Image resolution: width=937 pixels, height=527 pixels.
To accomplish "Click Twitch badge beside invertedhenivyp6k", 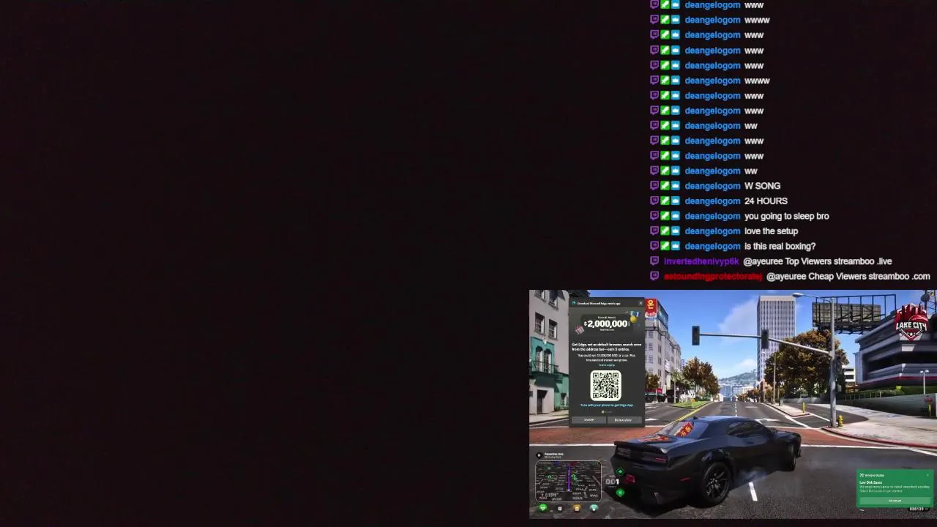I will (x=654, y=261).
